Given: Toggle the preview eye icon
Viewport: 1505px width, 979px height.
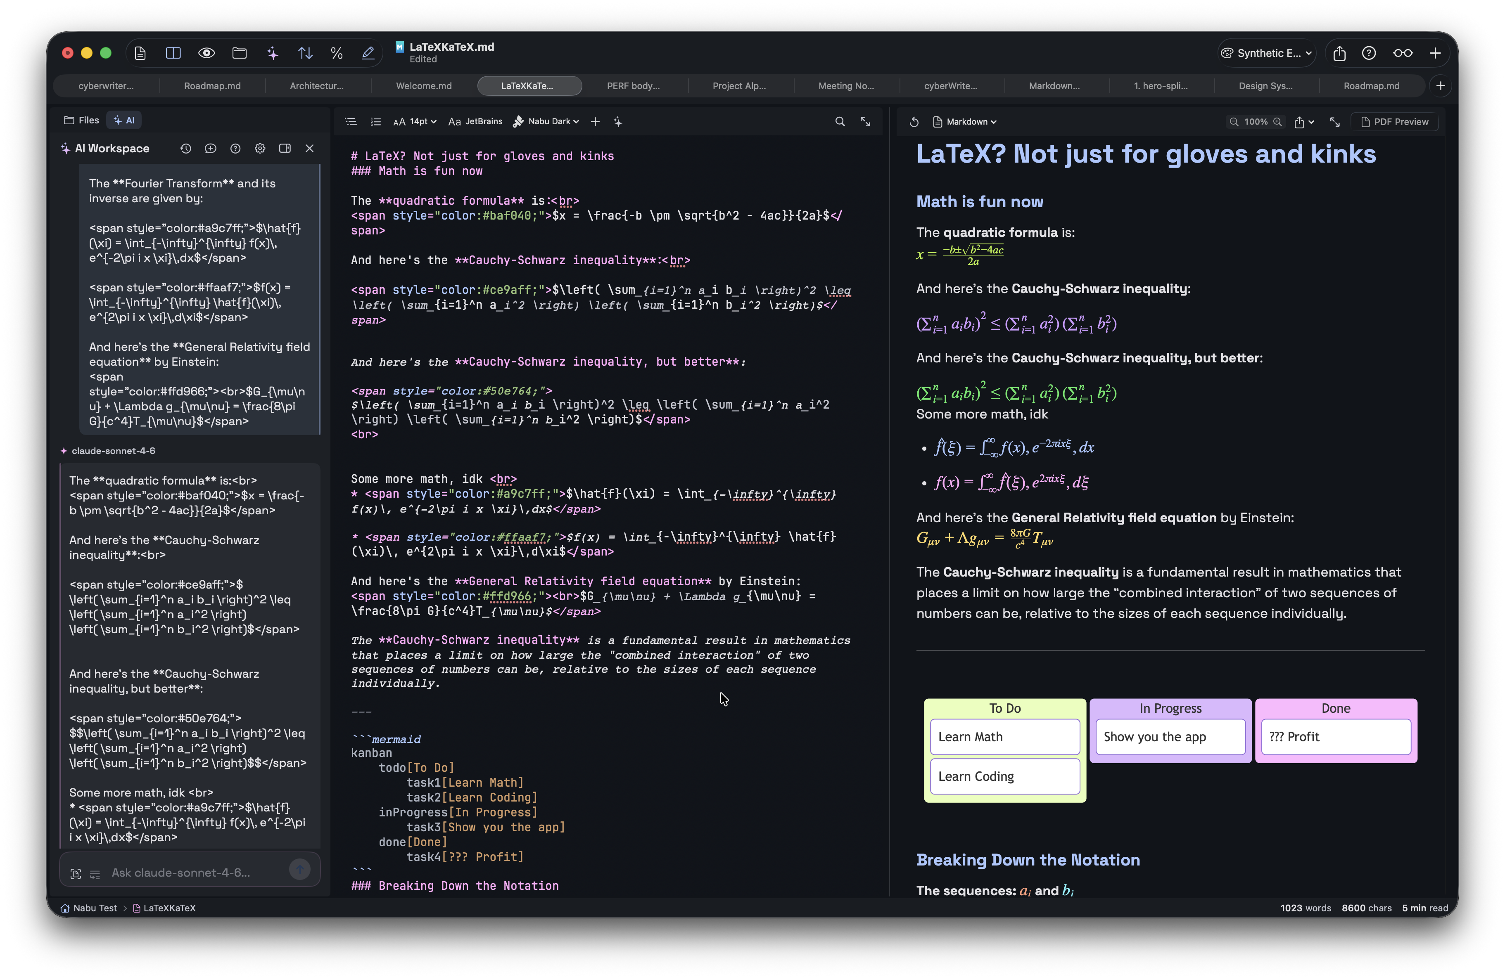Looking at the screenshot, I should 206,53.
